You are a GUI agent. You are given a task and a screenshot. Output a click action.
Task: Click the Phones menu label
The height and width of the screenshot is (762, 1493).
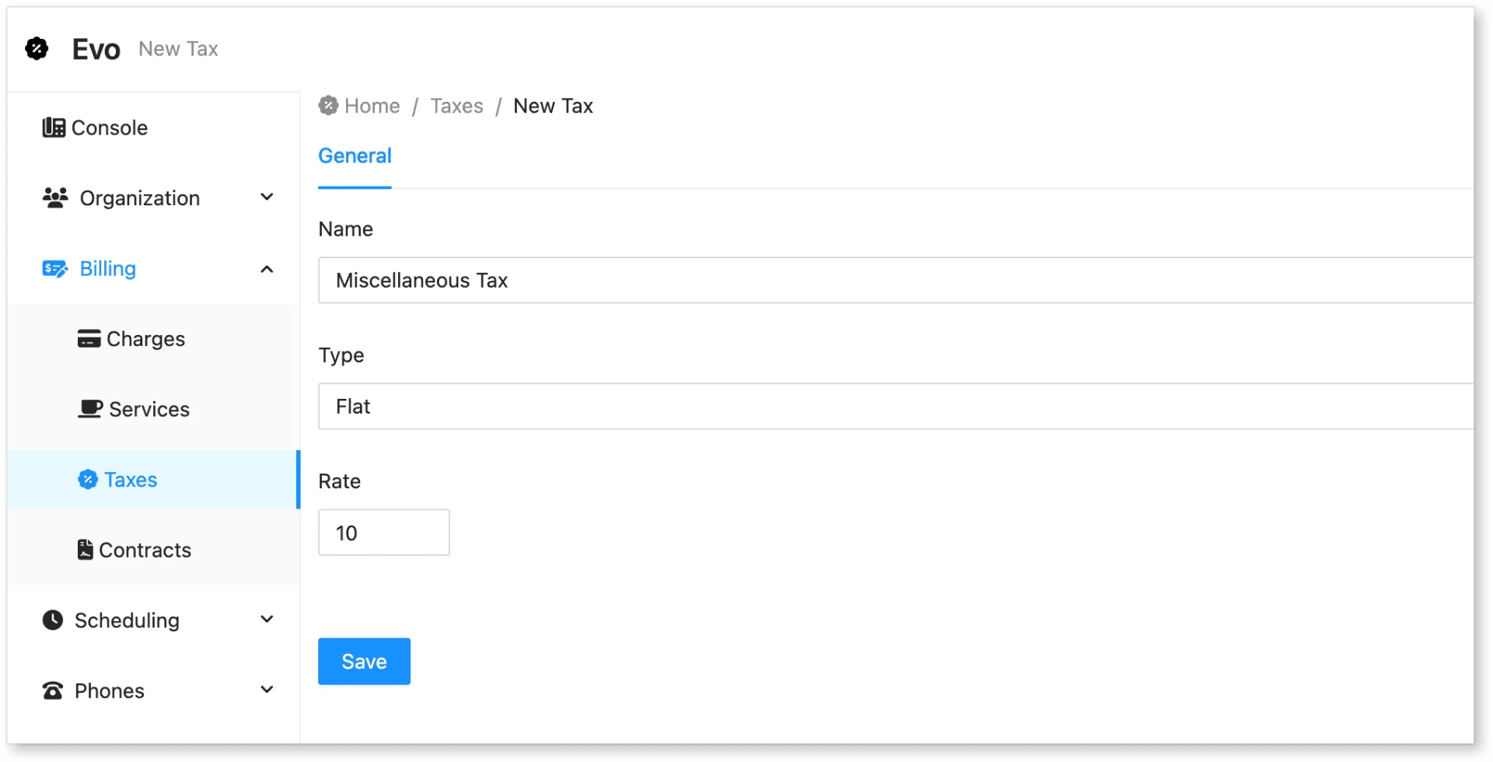(x=110, y=690)
